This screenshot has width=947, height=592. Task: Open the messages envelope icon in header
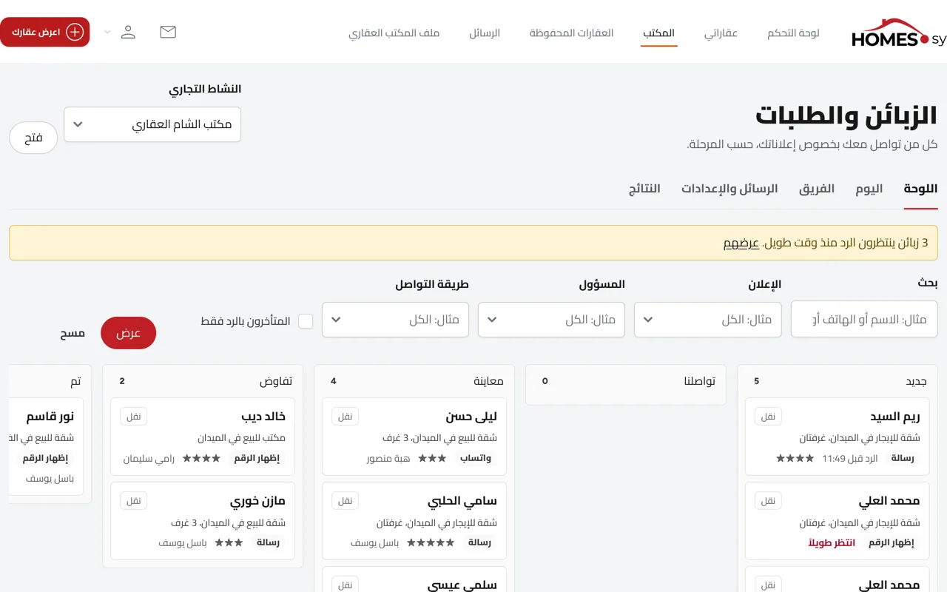pyautogui.click(x=168, y=32)
